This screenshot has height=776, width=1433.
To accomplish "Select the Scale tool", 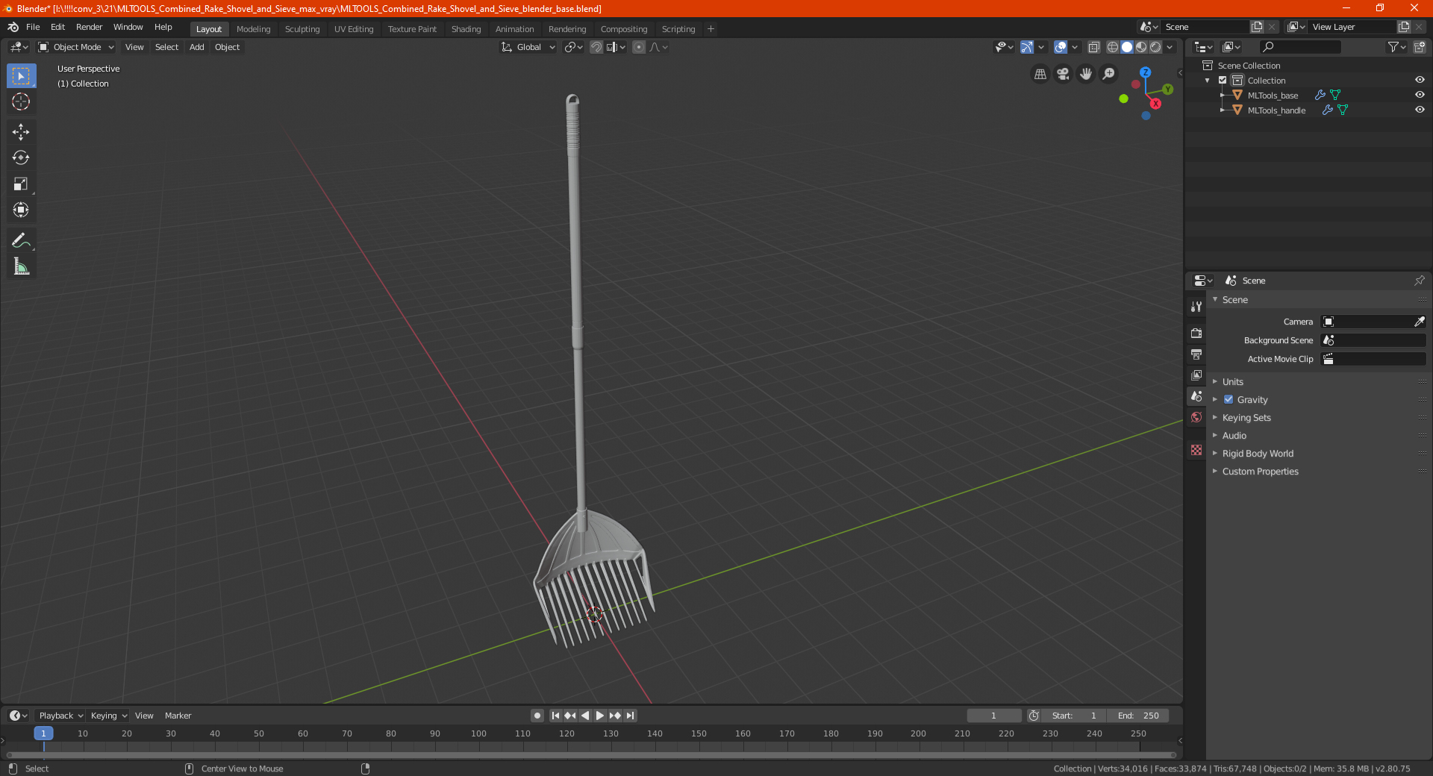I will 21,184.
